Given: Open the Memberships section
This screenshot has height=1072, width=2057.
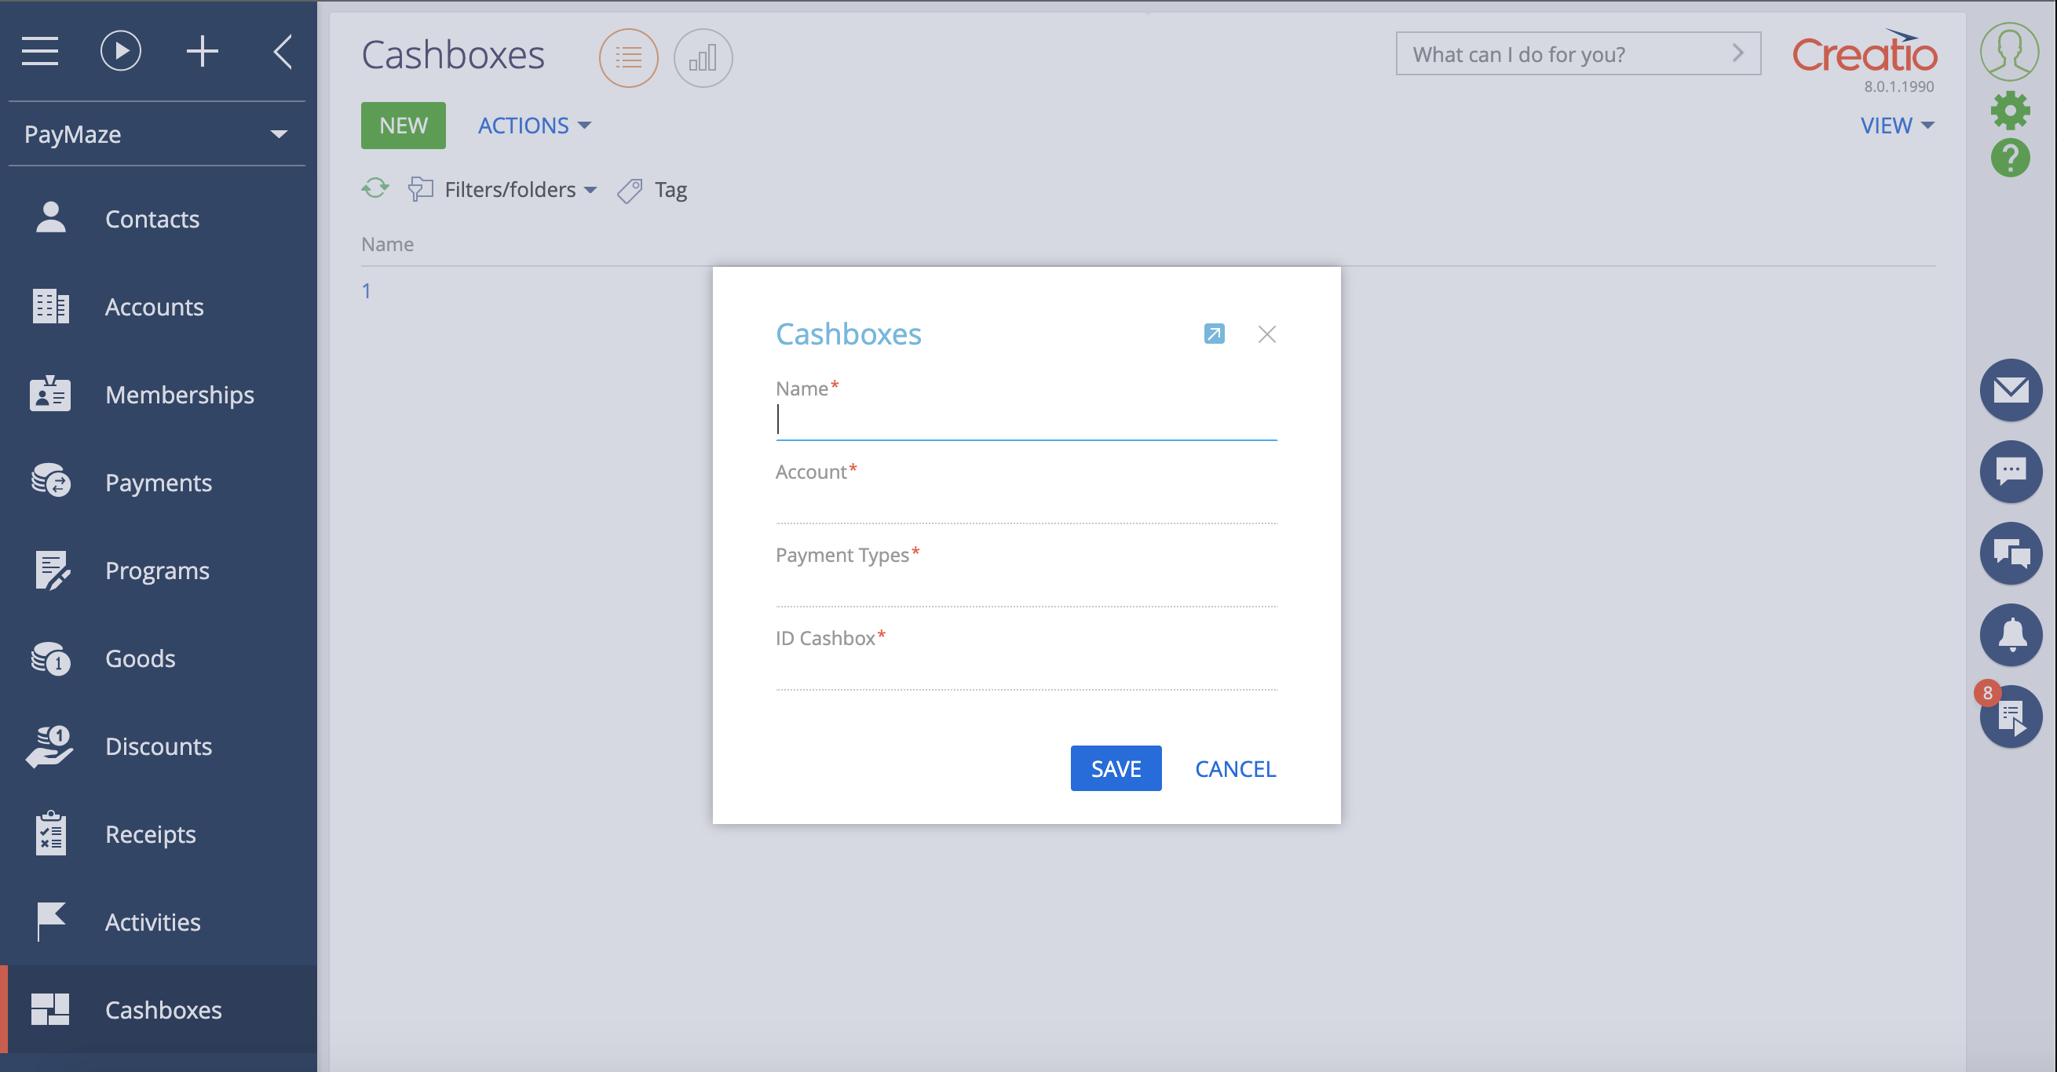Looking at the screenshot, I should pyautogui.click(x=180, y=394).
